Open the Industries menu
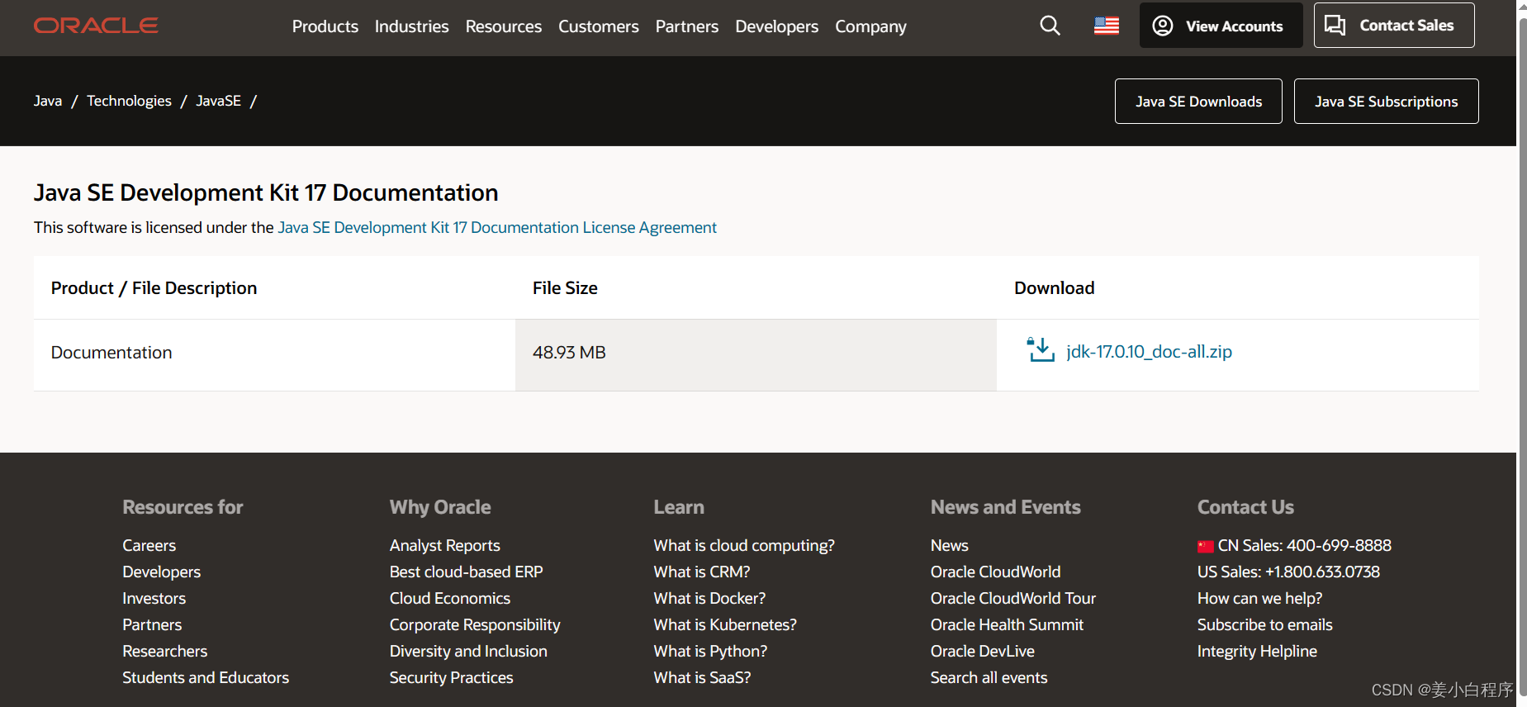 pos(412,26)
